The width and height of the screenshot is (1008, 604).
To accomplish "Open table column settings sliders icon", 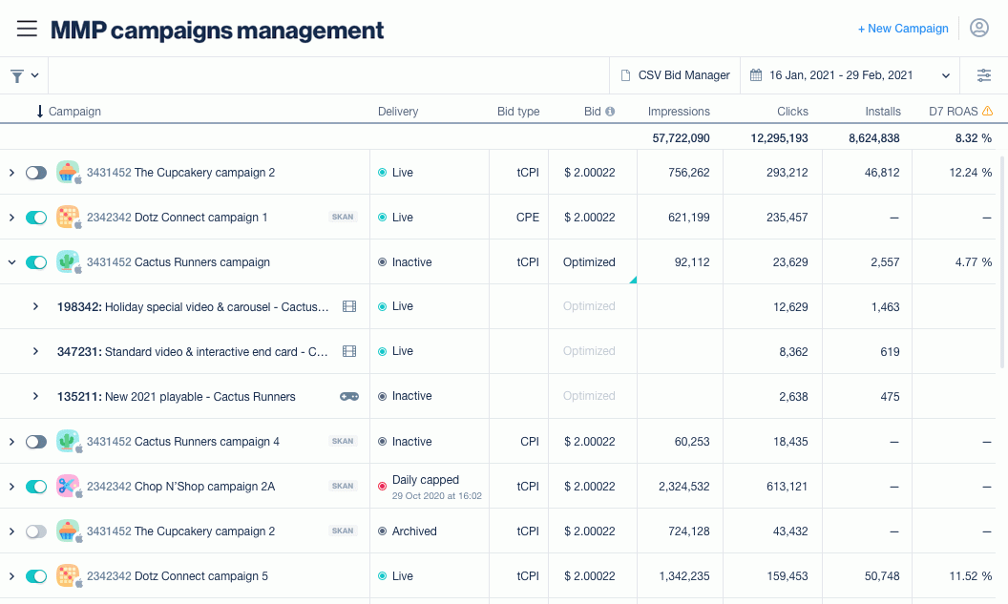I will point(983,75).
